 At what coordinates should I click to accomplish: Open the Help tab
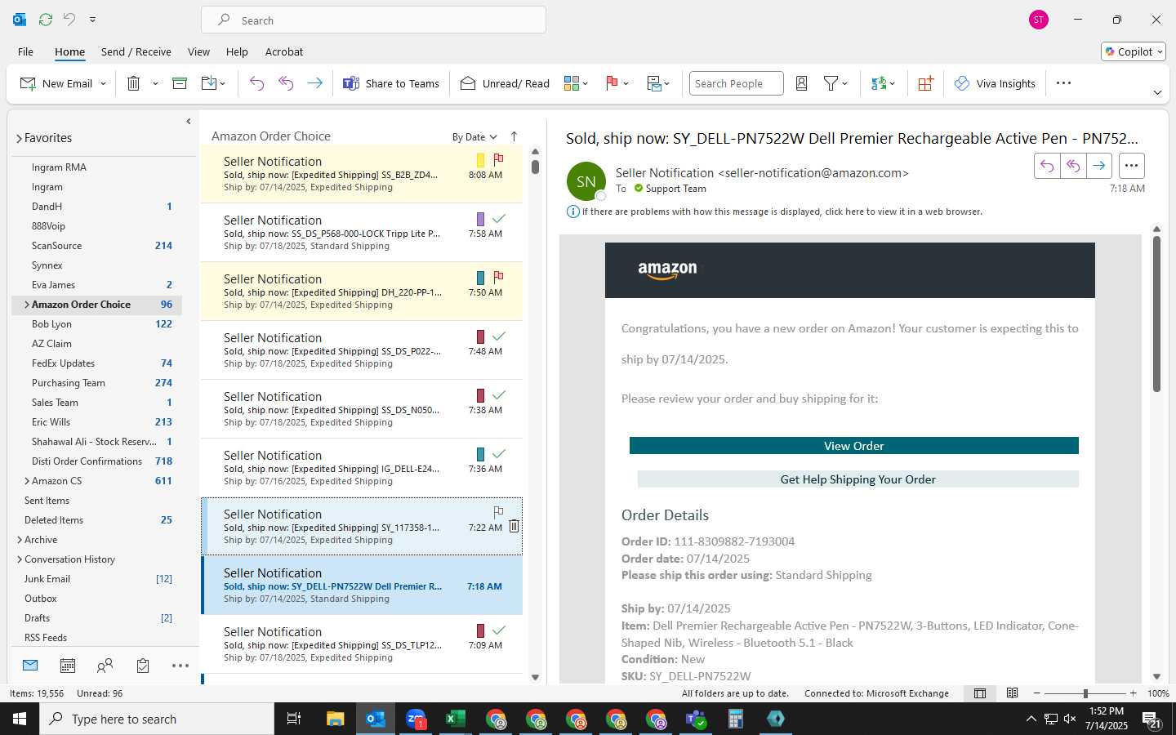click(237, 51)
